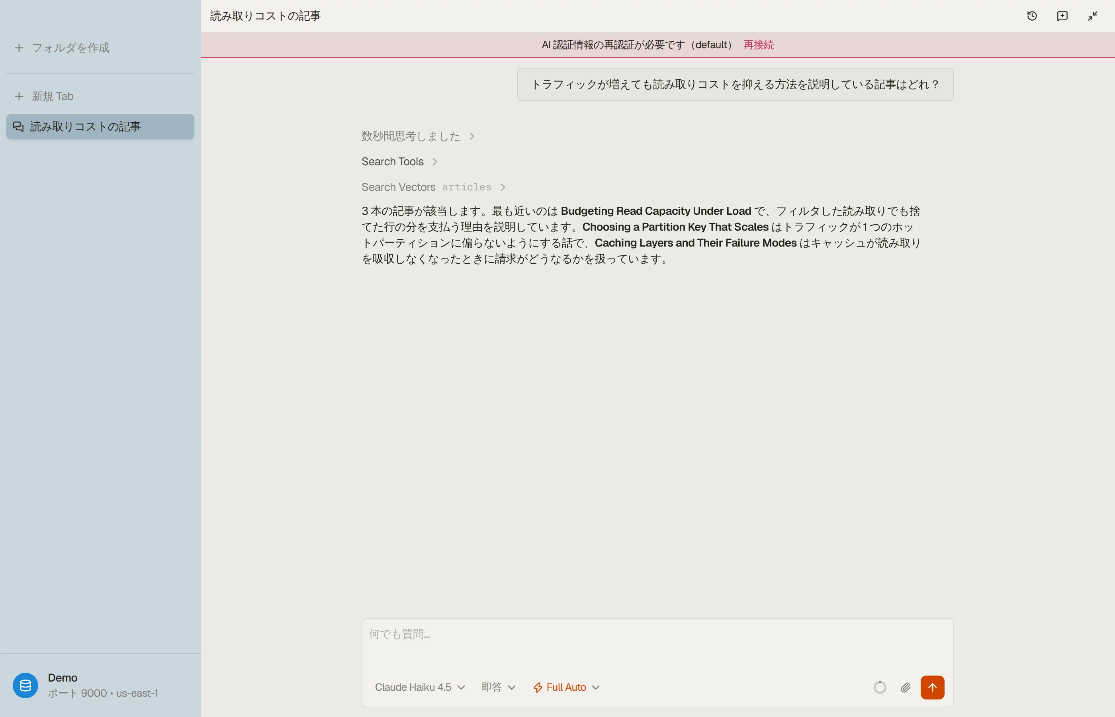
Task: Expand the 数秒間思考しました thinking section
Action: [x=418, y=136]
